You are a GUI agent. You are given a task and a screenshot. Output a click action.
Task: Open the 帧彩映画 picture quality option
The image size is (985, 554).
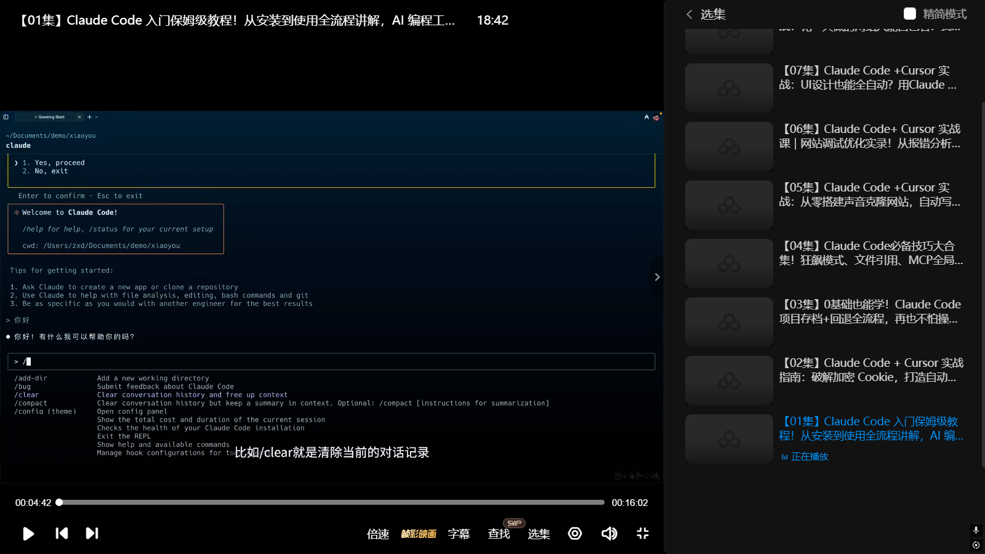pos(419,534)
